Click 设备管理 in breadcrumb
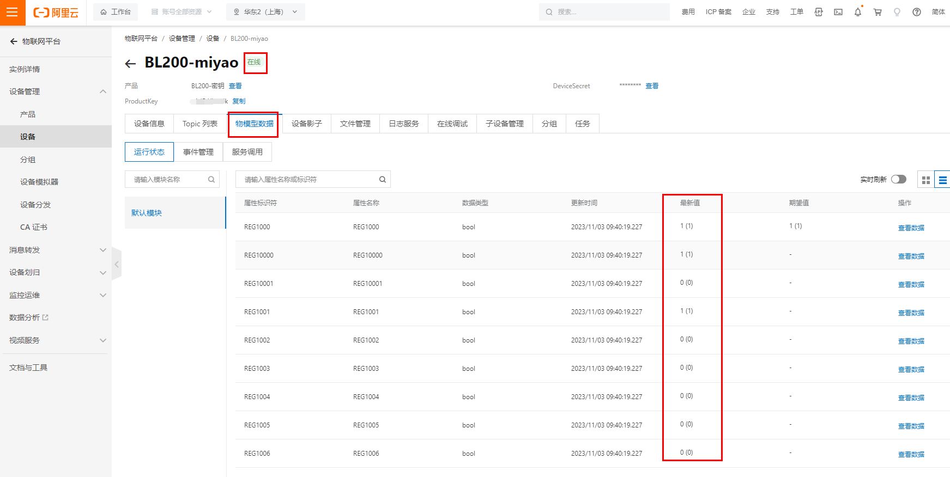950x477 pixels. pyautogui.click(x=181, y=39)
